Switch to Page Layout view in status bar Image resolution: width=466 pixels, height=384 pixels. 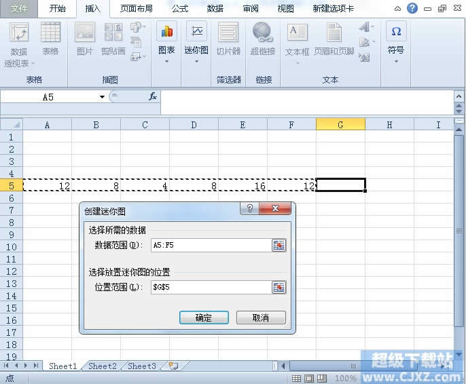point(309,379)
